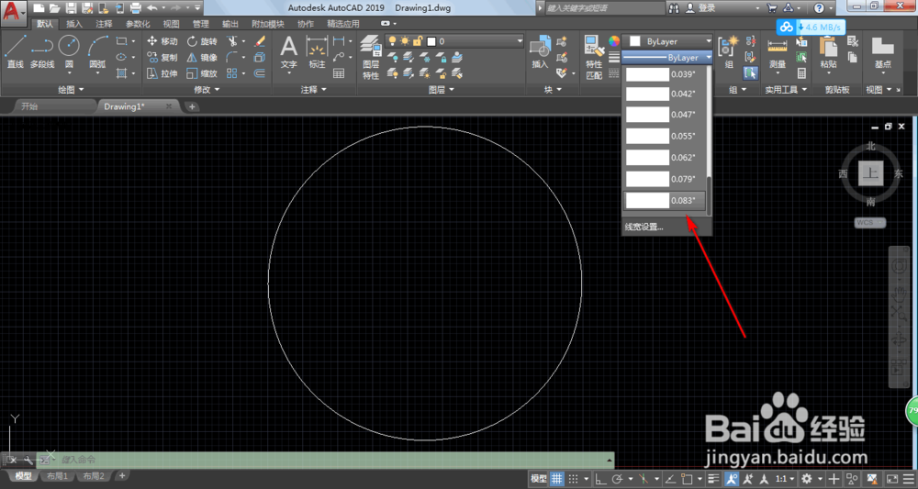Viewport: 918px width, 489px height.
Task: Open the Insert (插入) ribbon tab
Action: click(x=74, y=24)
